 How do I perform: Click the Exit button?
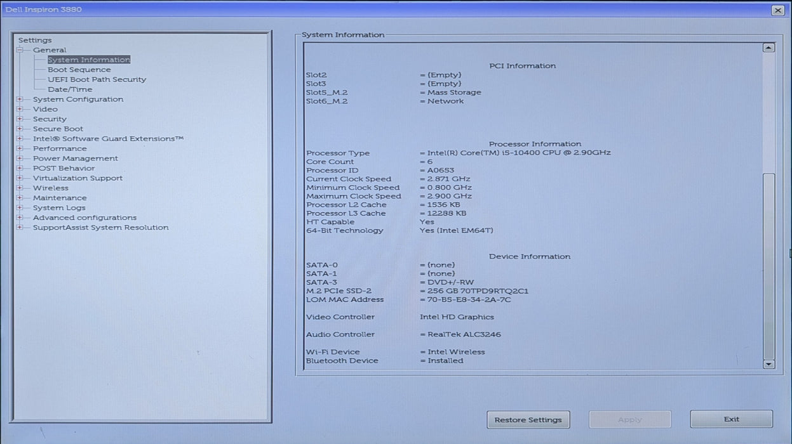(x=731, y=419)
